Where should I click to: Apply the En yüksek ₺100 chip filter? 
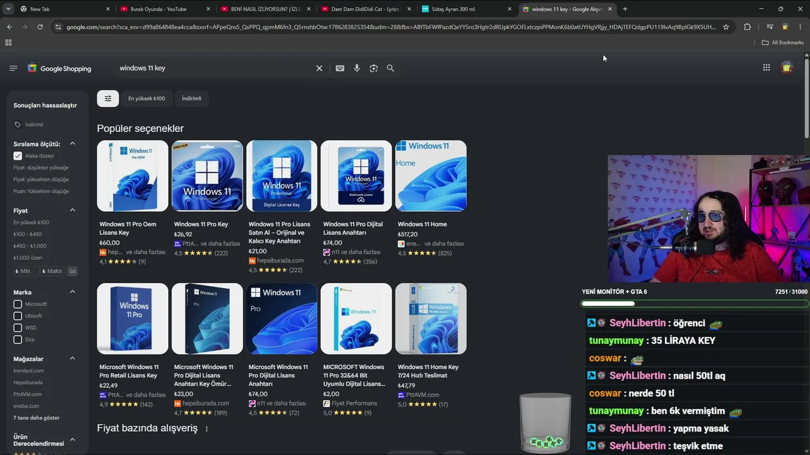point(147,99)
